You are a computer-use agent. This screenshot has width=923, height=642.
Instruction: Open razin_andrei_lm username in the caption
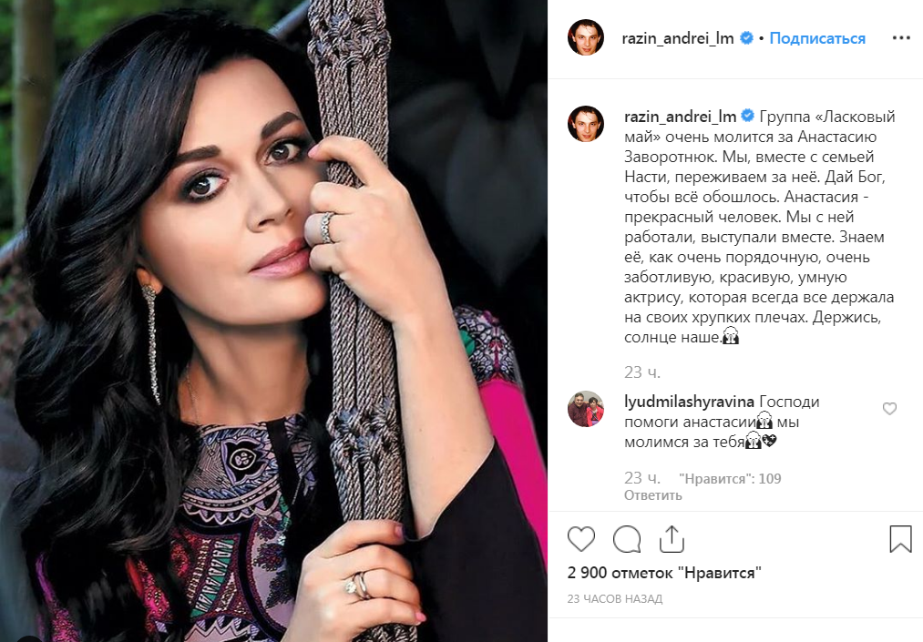coord(680,117)
